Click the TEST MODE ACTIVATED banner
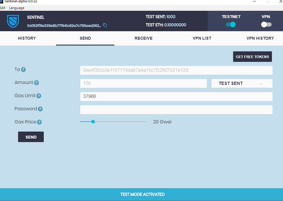Image resolution: width=283 pixels, height=201 pixels. 141,194
